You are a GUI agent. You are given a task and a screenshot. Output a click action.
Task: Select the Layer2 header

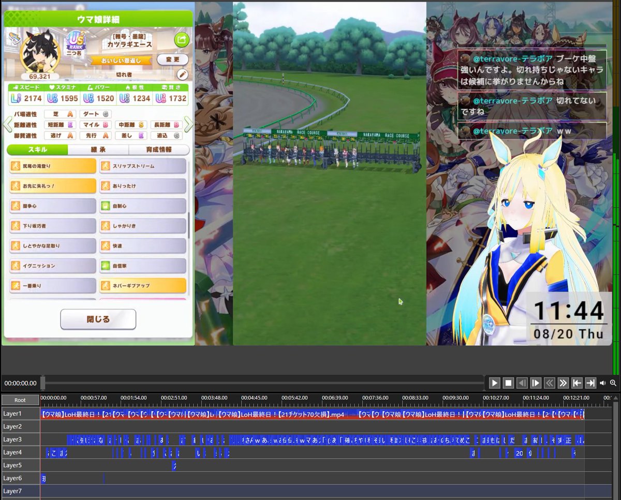tap(20, 427)
